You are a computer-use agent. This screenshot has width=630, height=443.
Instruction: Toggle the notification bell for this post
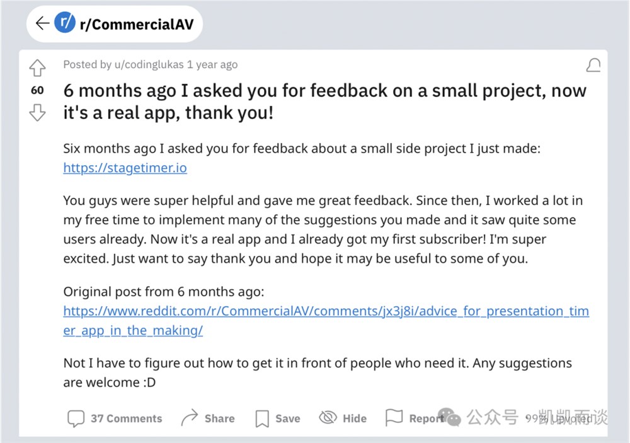[593, 65]
